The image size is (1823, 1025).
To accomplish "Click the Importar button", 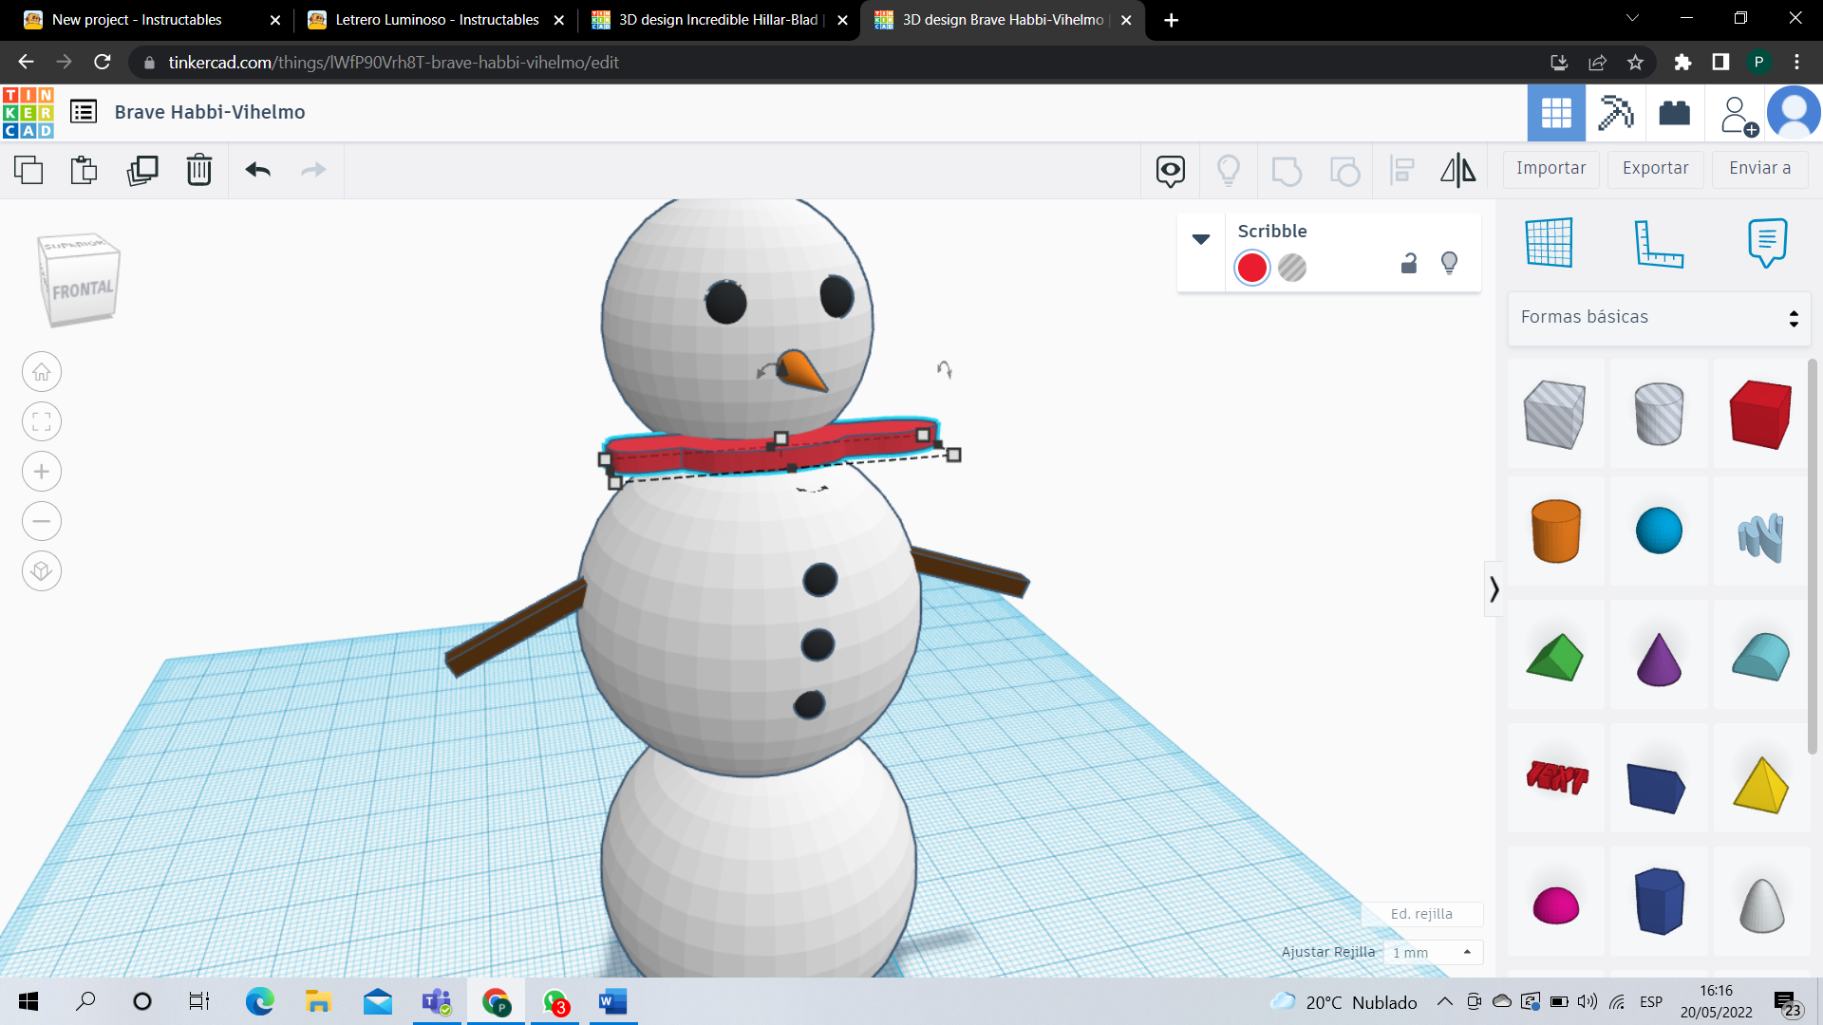I will click(1550, 168).
